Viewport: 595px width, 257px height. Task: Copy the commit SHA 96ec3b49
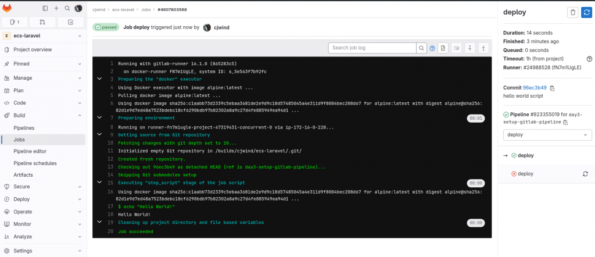(x=552, y=88)
